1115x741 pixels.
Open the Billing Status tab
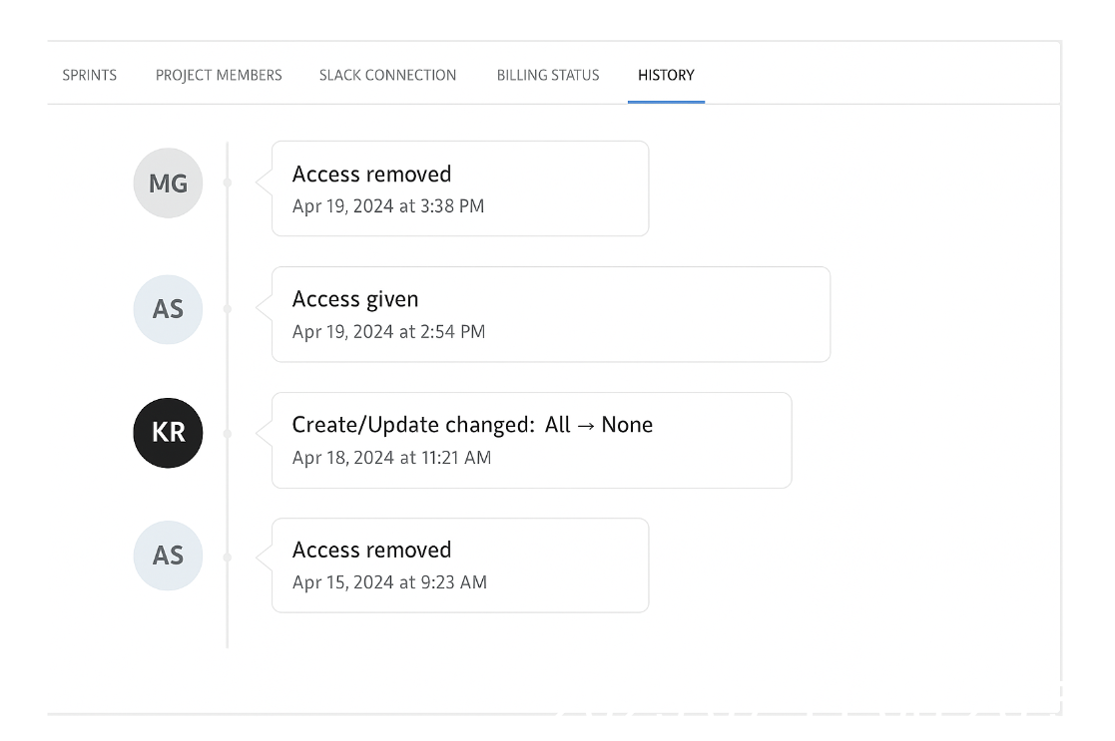[x=548, y=75]
